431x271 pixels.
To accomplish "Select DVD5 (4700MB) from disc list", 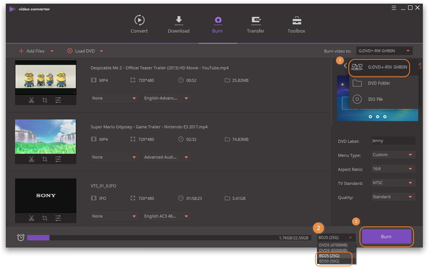I will tap(334, 245).
